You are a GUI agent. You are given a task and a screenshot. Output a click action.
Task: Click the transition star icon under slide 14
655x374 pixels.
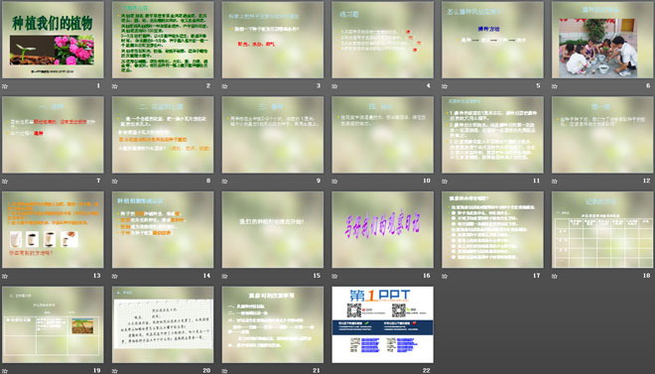point(115,276)
